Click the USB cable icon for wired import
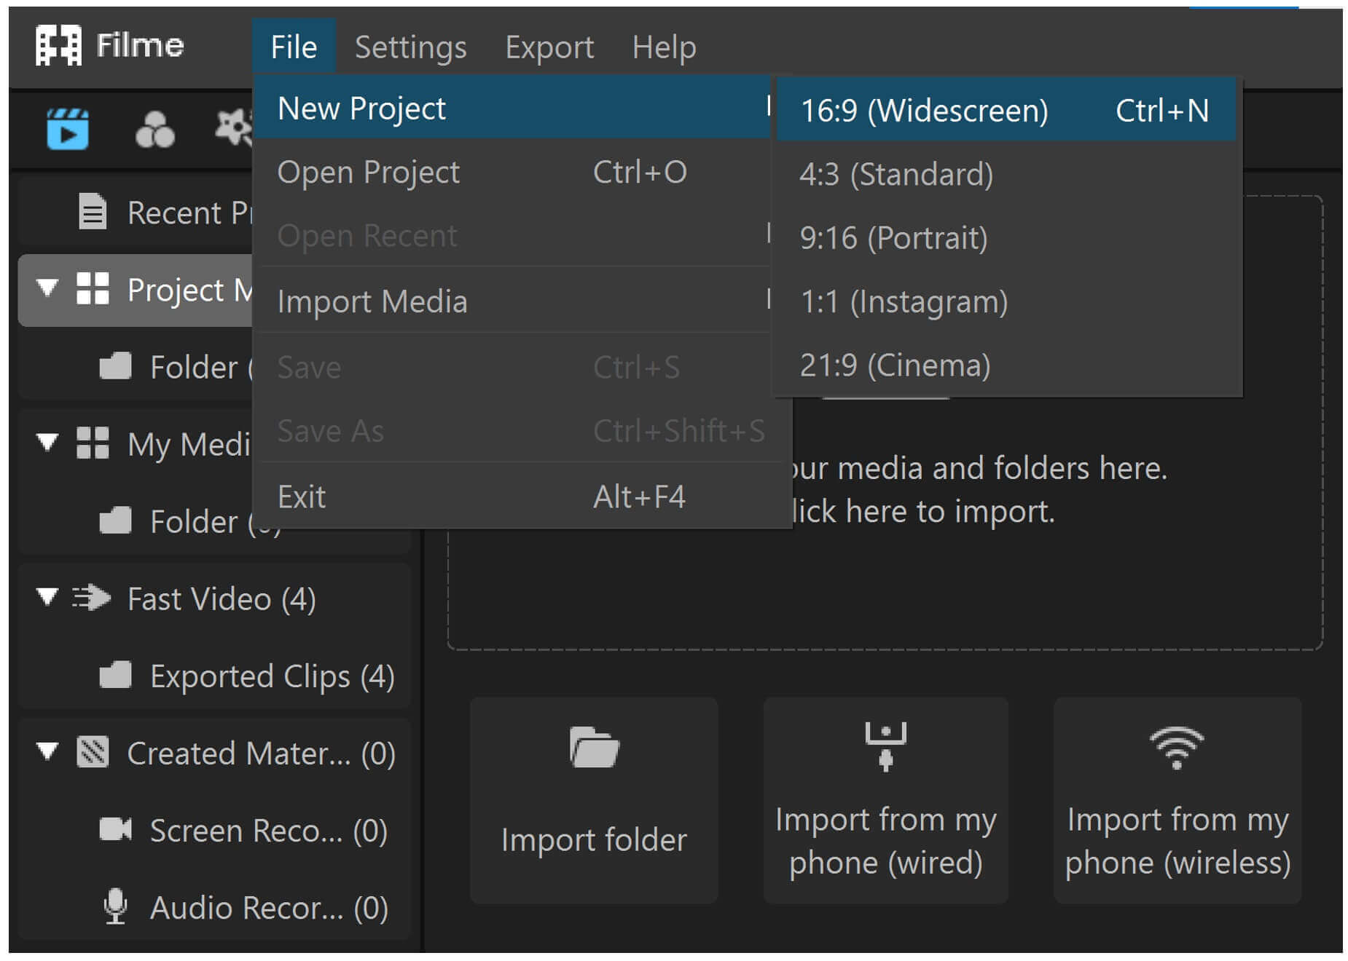 885,747
